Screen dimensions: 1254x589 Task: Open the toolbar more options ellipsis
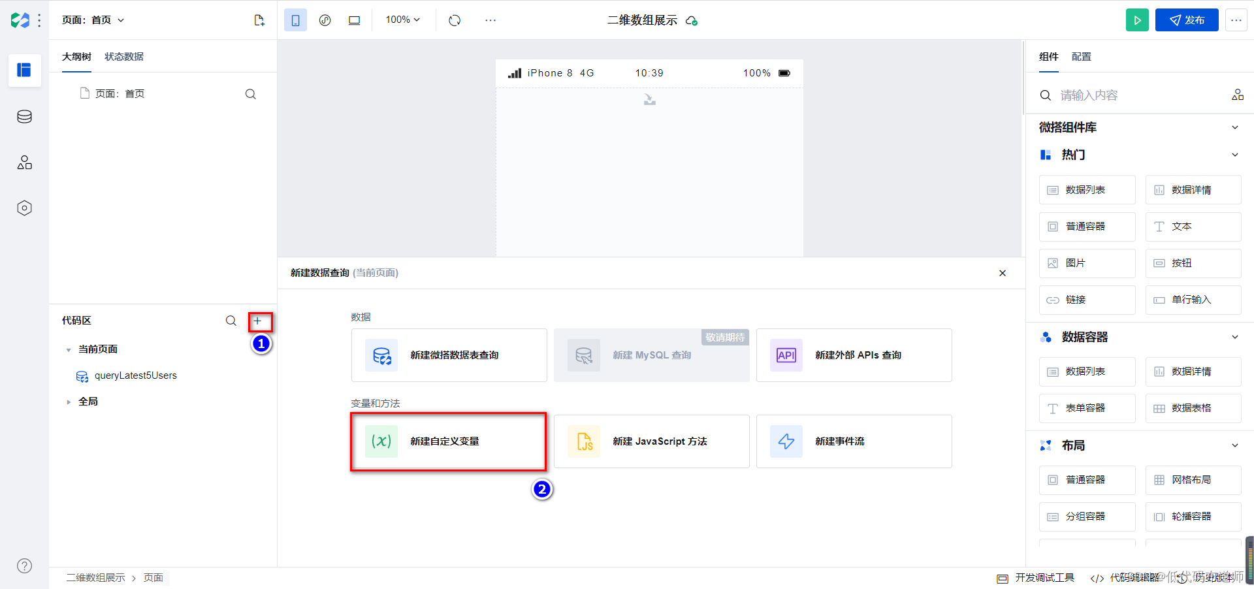tap(490, 20)
